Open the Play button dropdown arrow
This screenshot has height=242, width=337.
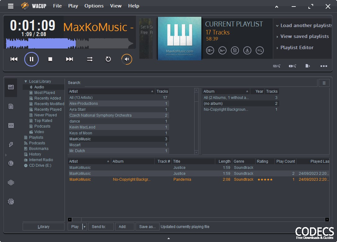pyautogui.click(x=84, y=227)
